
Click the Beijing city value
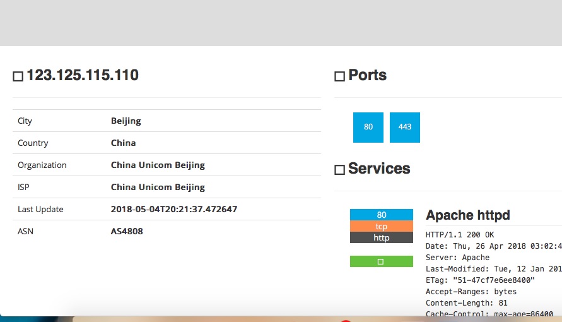click(x=126, y=121)
